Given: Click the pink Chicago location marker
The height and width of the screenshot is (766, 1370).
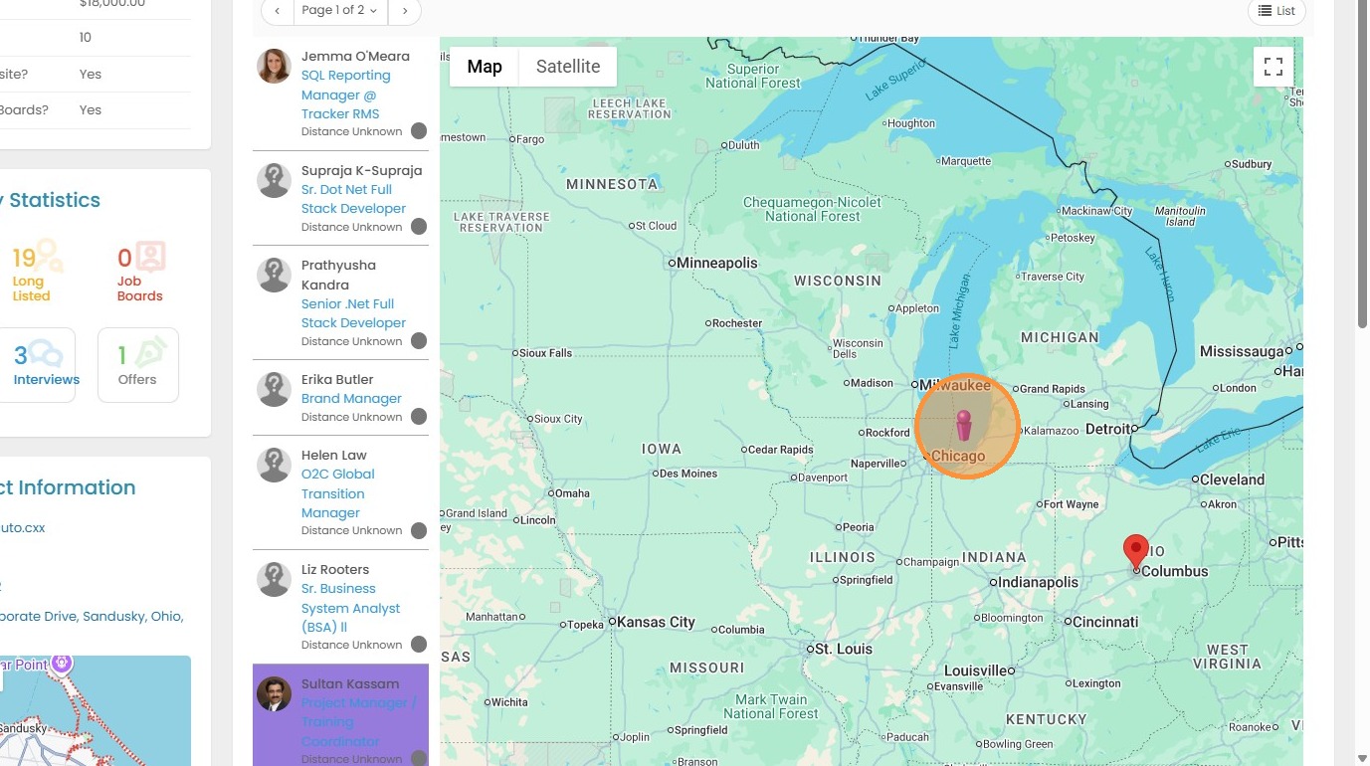Looking at the screenshot, I should click(x=963, y=425).
